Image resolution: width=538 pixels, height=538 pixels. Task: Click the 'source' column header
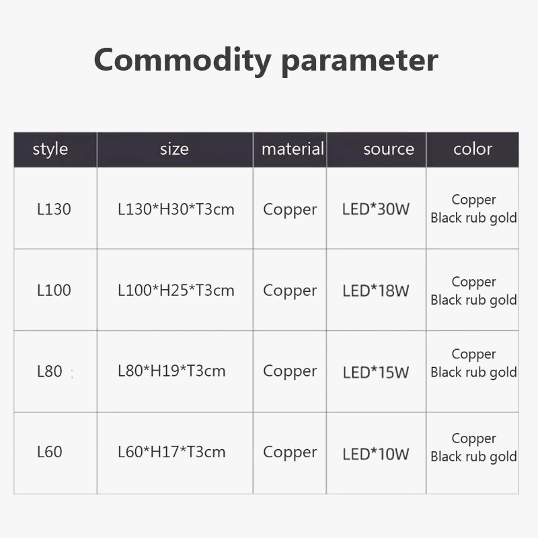[x=389, y=149]
